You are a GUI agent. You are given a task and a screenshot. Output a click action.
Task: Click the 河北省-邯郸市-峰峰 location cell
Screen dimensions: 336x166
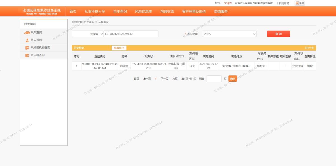[236, 66]
